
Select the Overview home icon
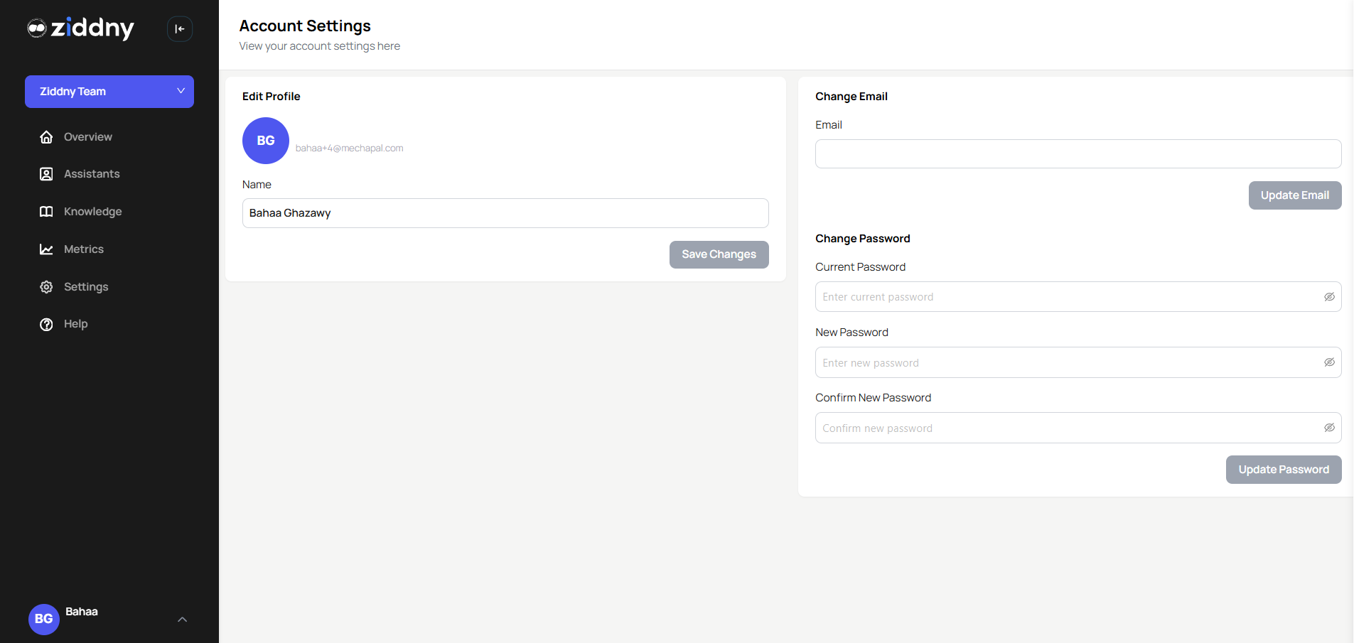pos(46,136)
